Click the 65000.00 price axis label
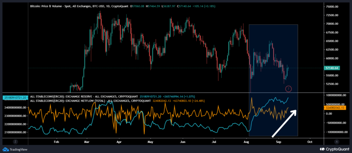The height and width of the screenshot is (153, 352). pos(332,41)
